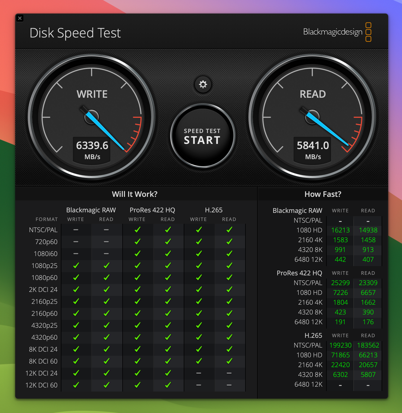Click ProRes 422 HQ write checkmark for 12K DCI 60
This screenshot has height=413, width=402.
[138, 385]
